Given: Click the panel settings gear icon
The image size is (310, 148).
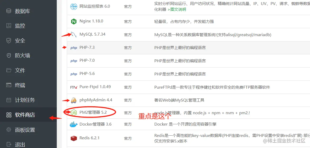Looking at the screenshot, I should pos(9,130).
